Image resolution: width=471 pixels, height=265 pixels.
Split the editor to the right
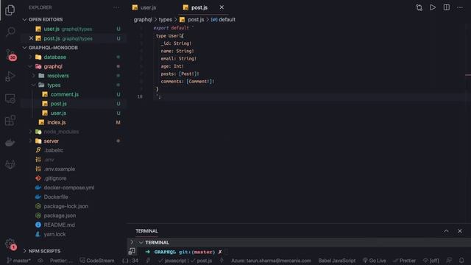pos(447,7)
